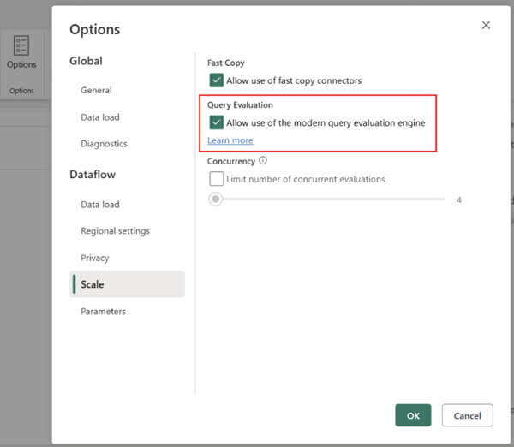Close the Options dialog with X
This screenshot has width=514, height=447.
pyautogui.click(x=486, y=26)
